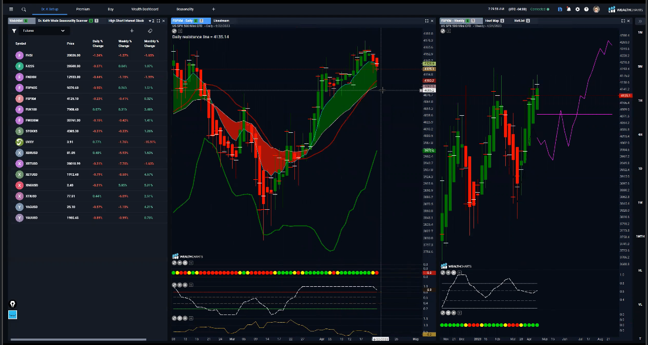Switch to the Day workspace tab
Image resolution: width=648 pixels, height=345 pixels.
[111, 9]
